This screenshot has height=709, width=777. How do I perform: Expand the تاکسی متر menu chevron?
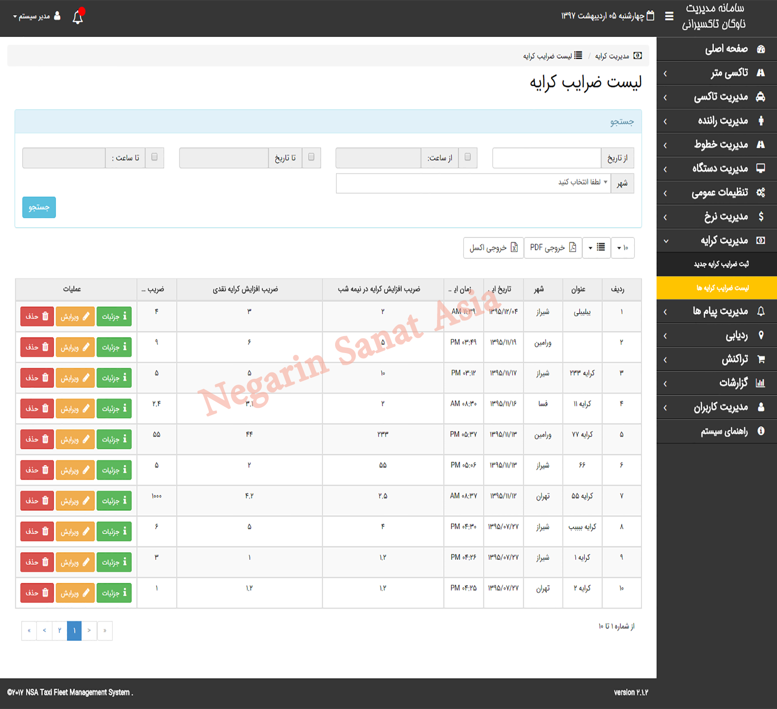click(x=665, y=73)
